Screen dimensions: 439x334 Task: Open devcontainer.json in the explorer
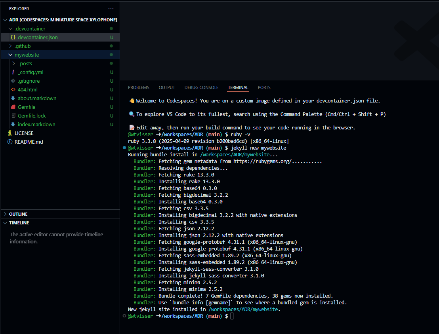pyautogui.click(x=38, y=37)
